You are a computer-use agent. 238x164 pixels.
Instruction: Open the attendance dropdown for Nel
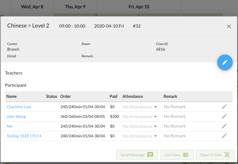point(140,126)
